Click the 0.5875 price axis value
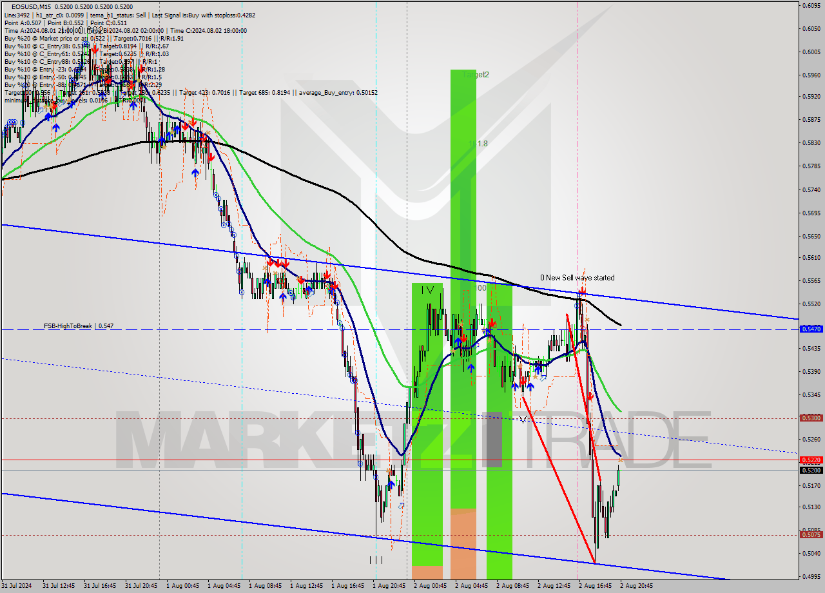Image resolution: width=825 pixels, height=593 pixels. tap(811, 120)
